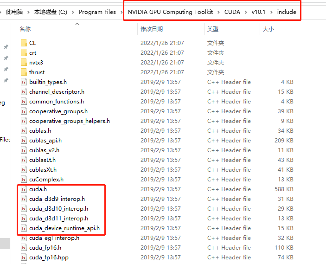Click the first pin icon in sidebar
The image size is (326, 264).
click(x=6, y=47)
